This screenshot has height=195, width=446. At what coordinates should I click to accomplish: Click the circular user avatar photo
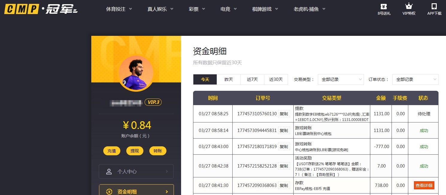(x=136, y=72)
